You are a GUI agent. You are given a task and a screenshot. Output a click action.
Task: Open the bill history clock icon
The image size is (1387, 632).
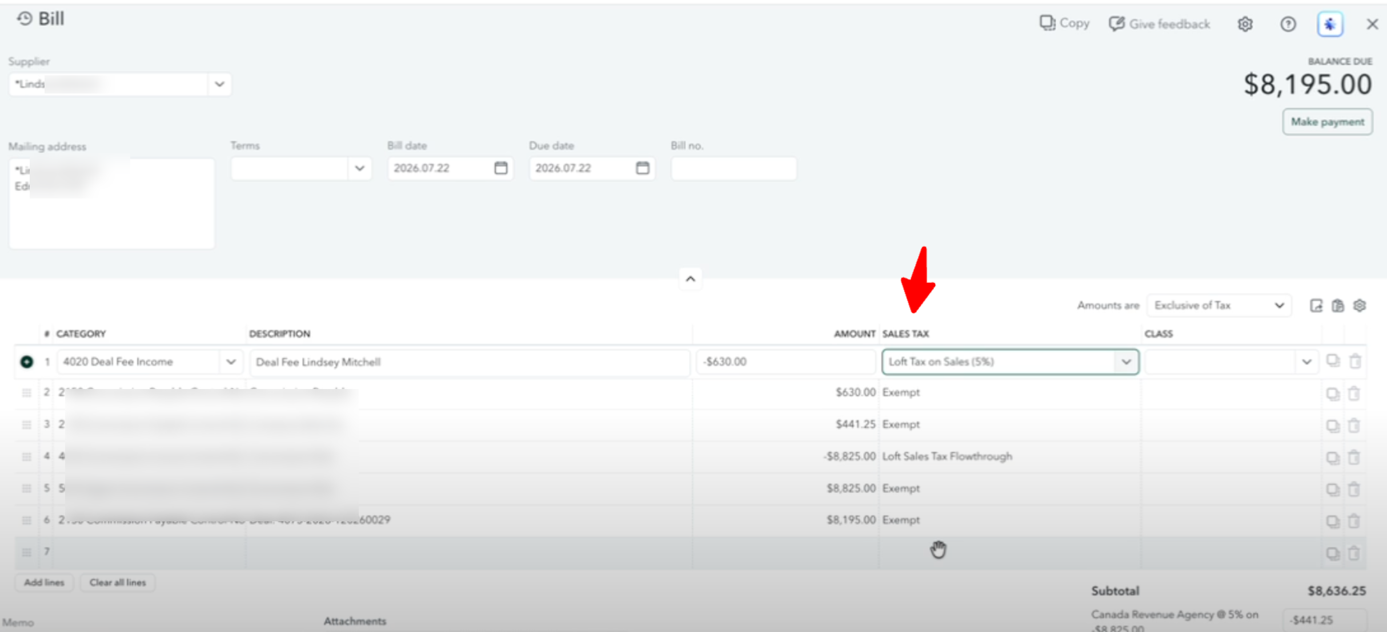pyautogui.click(x=24, y=19)
